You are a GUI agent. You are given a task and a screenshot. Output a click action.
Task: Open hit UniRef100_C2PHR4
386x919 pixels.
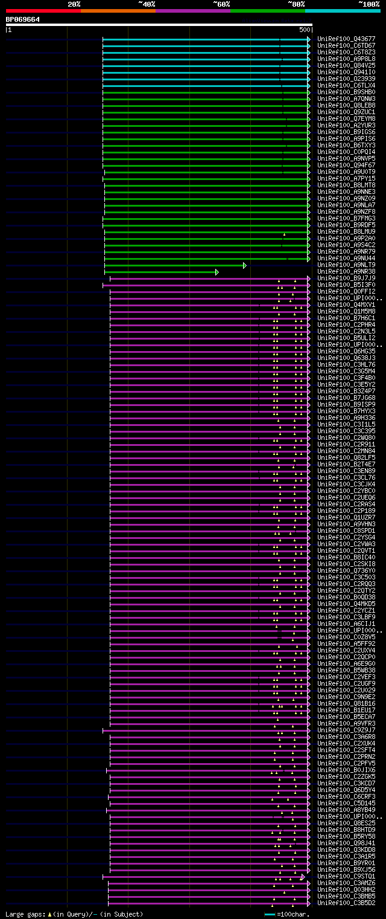point(346,324)
